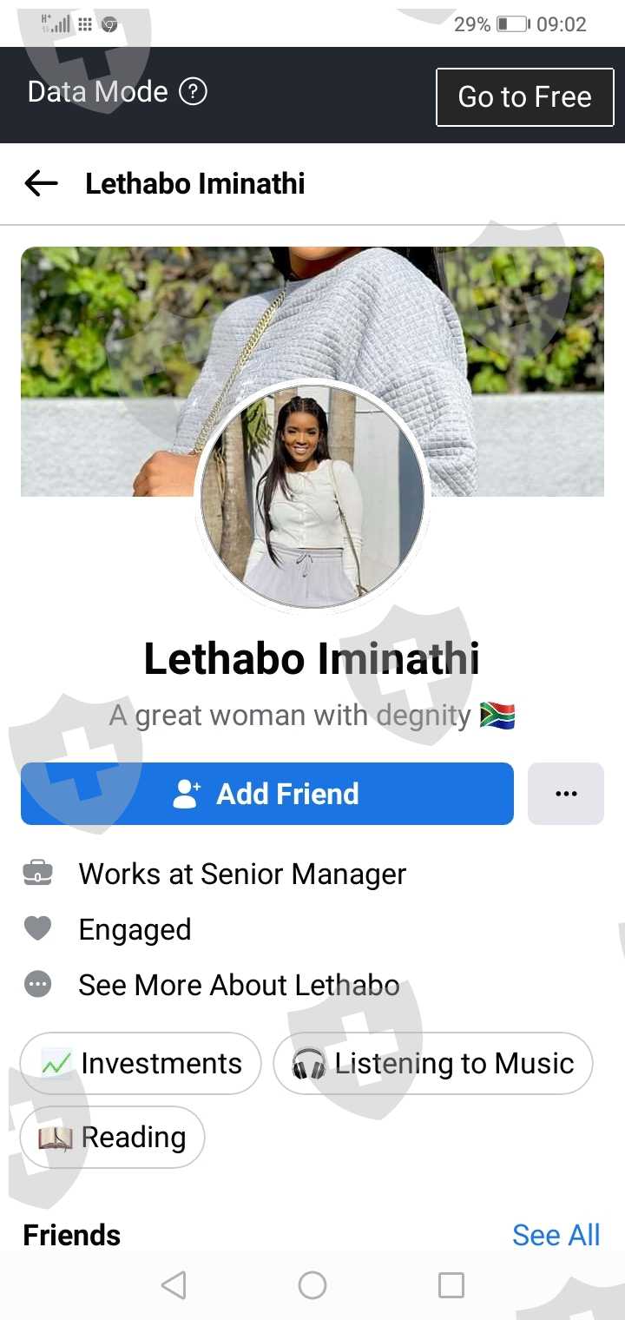
Task: Tap the back arrow beside Lethabo Iminathi
Action: tap(41, 183)
